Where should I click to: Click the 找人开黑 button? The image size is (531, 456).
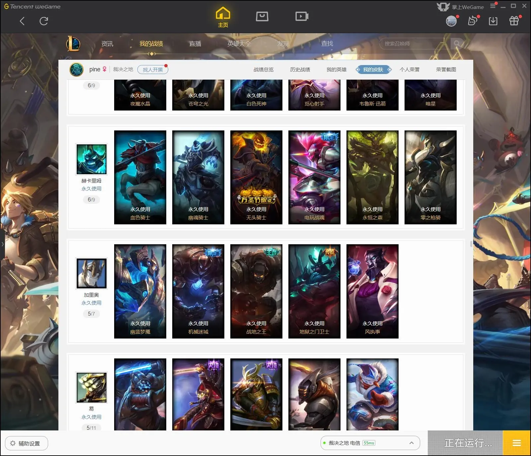click(153, 70)
